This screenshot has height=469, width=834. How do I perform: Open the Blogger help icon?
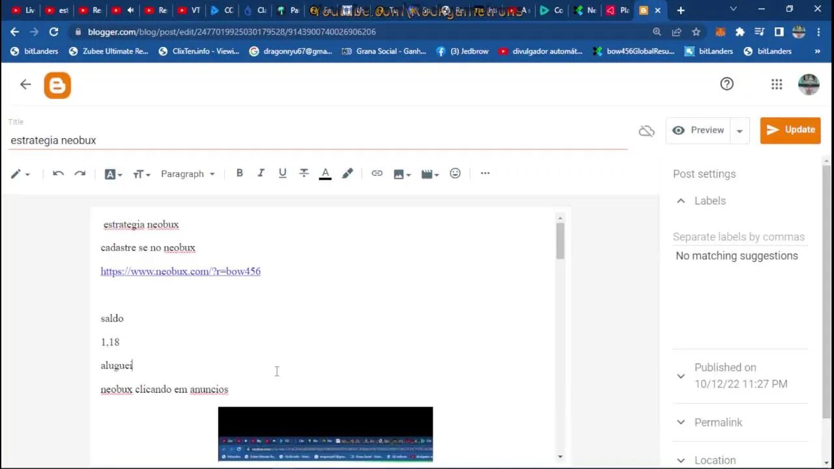click(x=726, y=83)
